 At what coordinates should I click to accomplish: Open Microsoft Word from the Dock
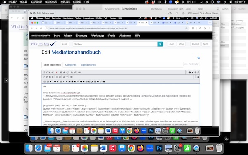pos(103,148)
